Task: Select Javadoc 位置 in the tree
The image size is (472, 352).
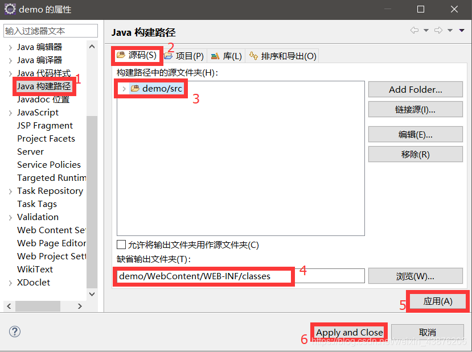Action: point(43,99)
